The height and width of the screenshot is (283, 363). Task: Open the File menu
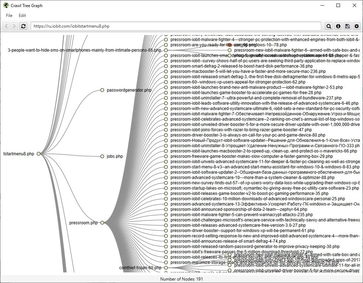pyautogui.click(x=9, y=16)
